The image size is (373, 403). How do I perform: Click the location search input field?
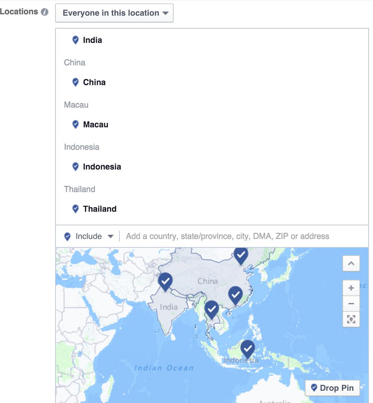(x=244, y=236)
